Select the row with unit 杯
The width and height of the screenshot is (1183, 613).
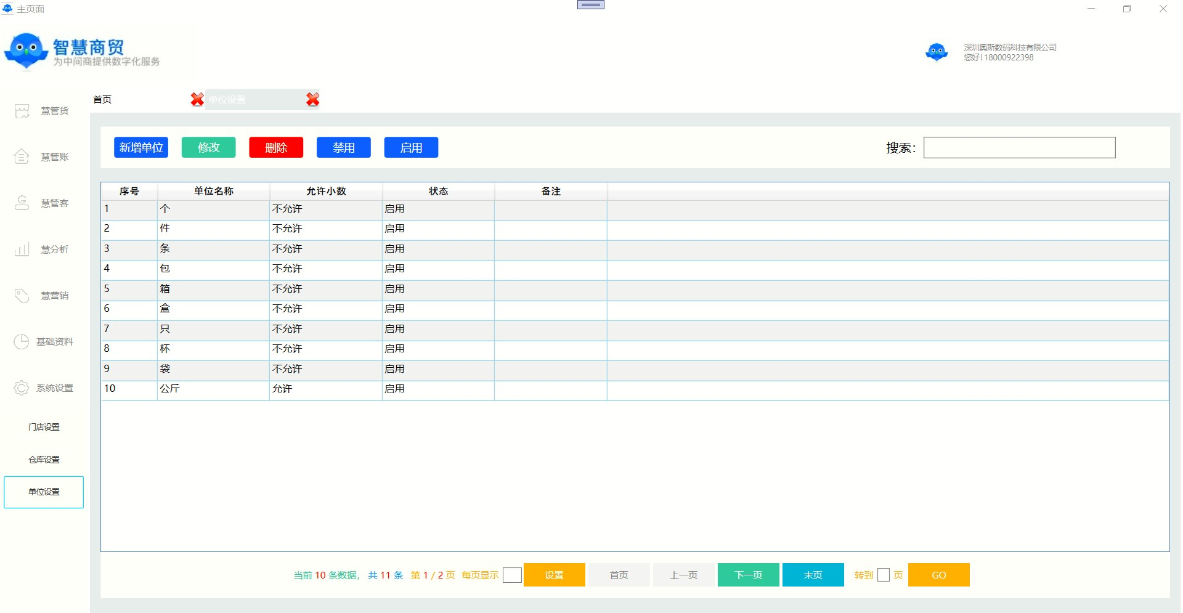click(635, 350)
